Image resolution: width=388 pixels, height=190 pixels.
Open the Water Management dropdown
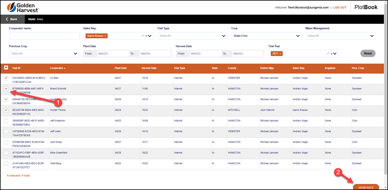pyautogui.click(x=341, y=36)
